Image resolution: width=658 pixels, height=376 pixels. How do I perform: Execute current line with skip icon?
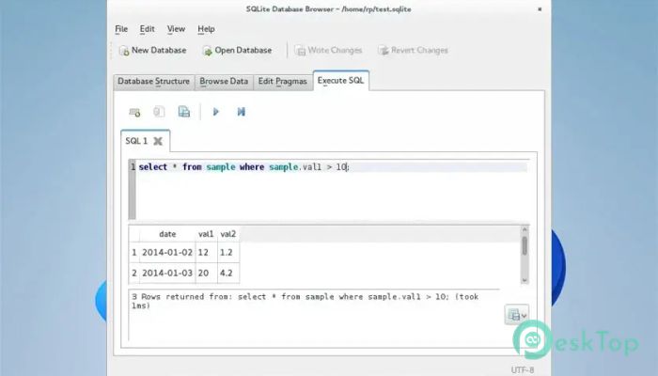tap(241, 112)
